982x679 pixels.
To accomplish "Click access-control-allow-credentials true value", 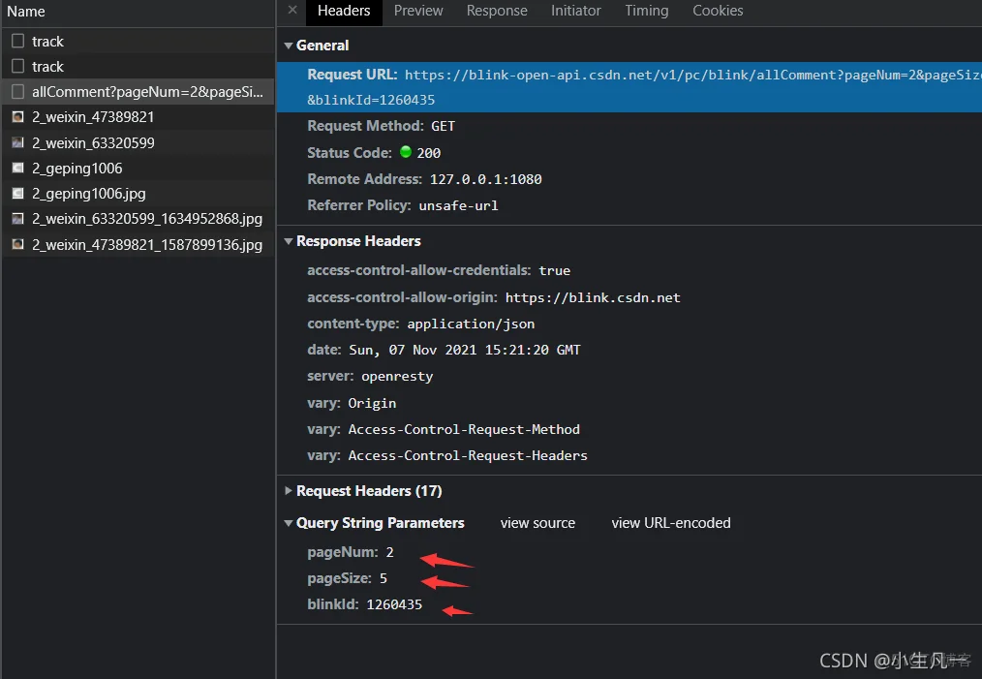I will click(554, 271).
